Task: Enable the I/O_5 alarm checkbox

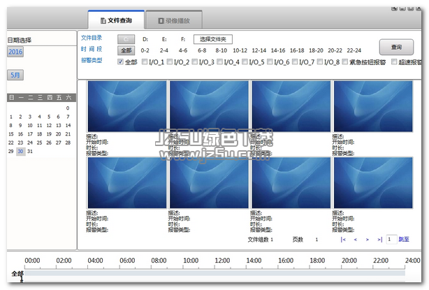Action: pyautogui.click(x=245, y=61)
